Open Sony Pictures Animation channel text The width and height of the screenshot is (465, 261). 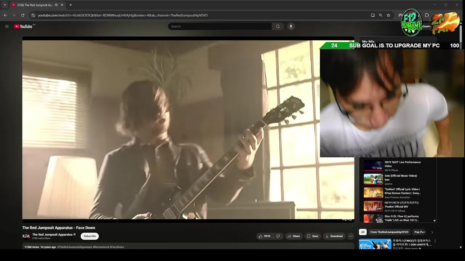(x=397, y=197)
